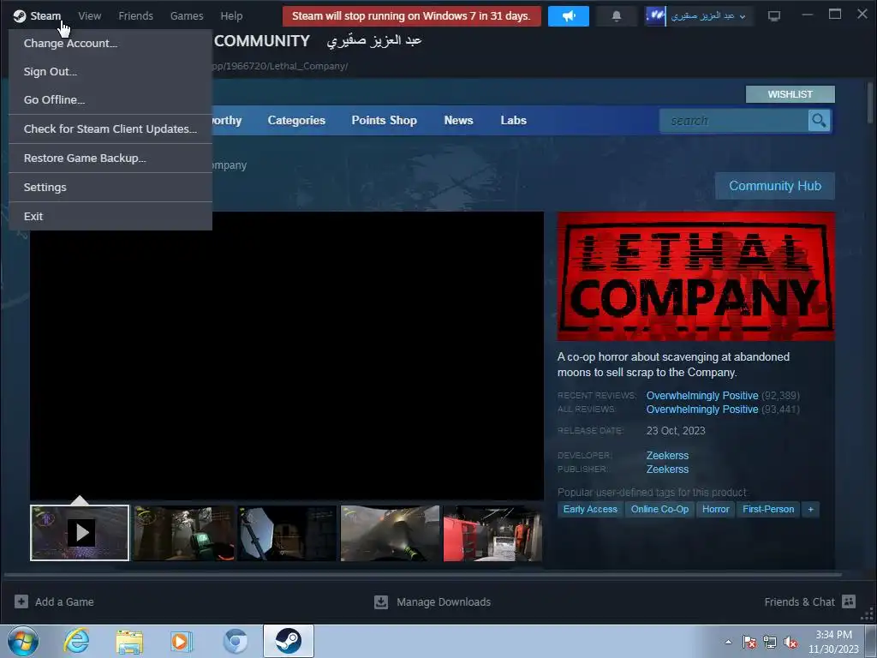Open the Labs tab
Viewport: 877px width, 658px height.
coord(514,120)
